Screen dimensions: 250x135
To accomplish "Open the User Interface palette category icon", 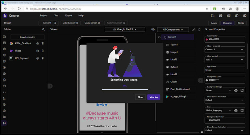I will [x=4, y=37].
